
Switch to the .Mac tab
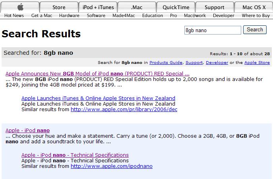click(137, 7)
